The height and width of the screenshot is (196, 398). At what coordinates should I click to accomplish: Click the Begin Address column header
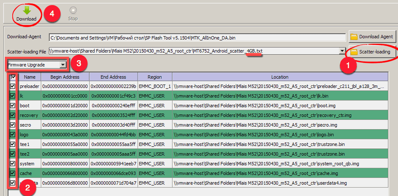(x=65, y=77)
